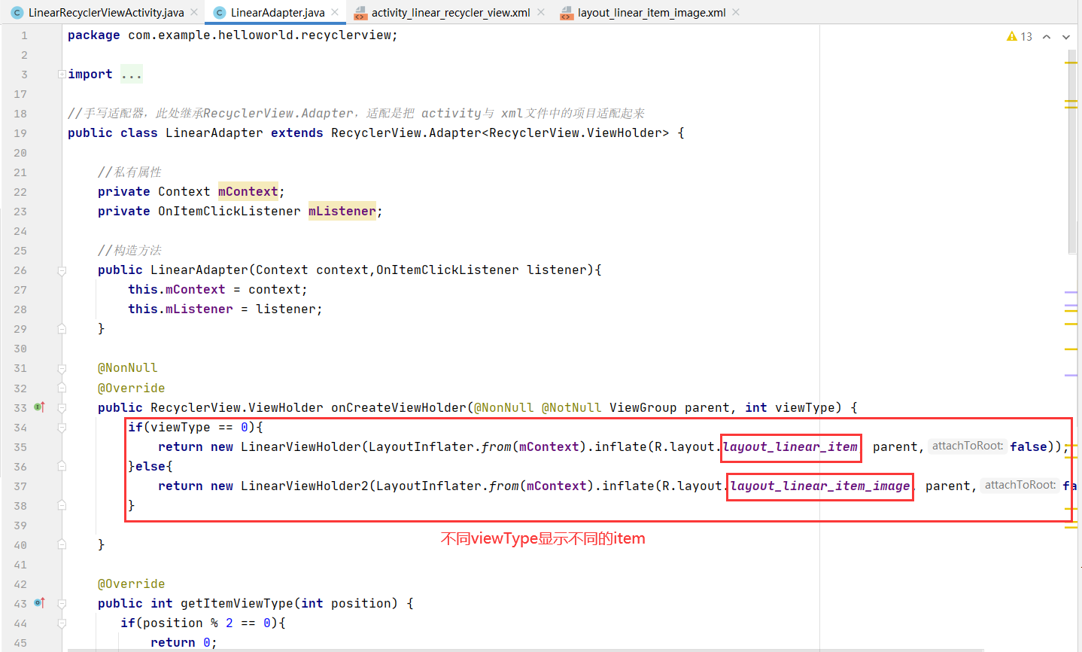Click the package declaration com.example.helloworld.recyclerview
Viewport: 1082px width, 652px height.
[260, 35]
